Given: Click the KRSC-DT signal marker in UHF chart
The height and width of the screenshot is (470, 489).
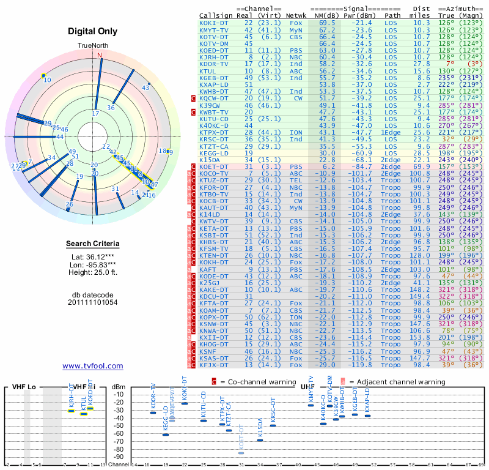Looking at the screenshot, I should 273,425.
